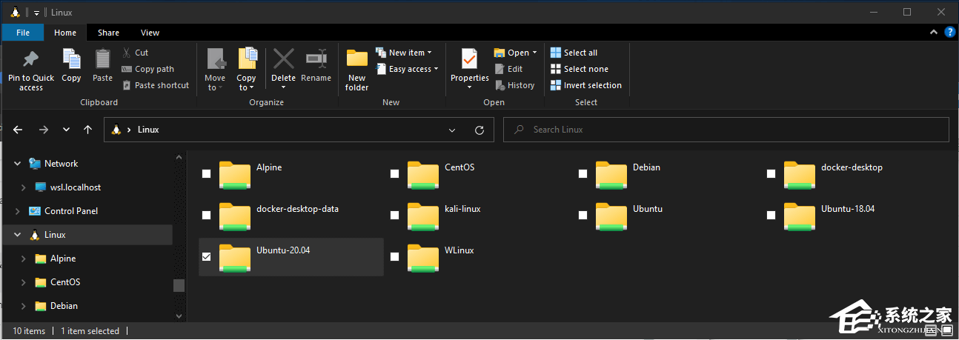
Task: Check the Debian folder checkbox
Action: [x=583, y=174]
